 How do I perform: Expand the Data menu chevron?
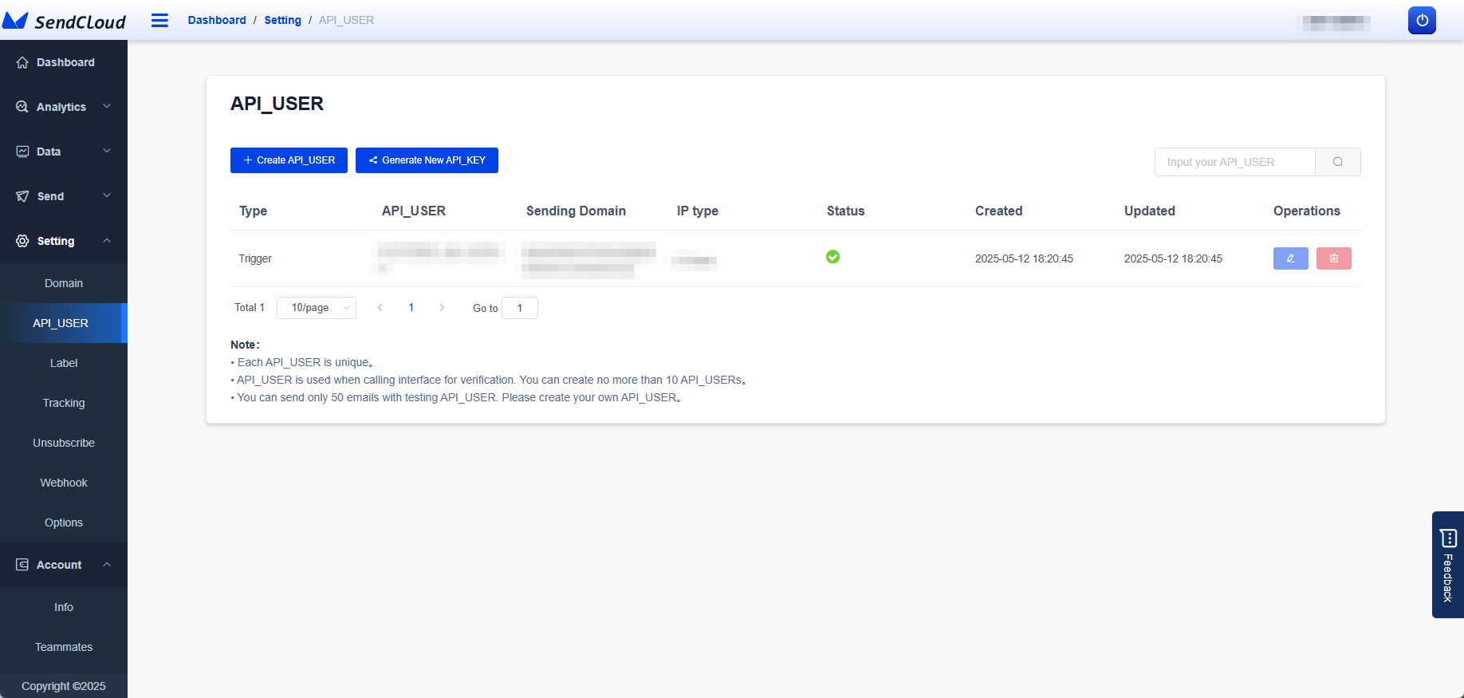coord(107,151)
